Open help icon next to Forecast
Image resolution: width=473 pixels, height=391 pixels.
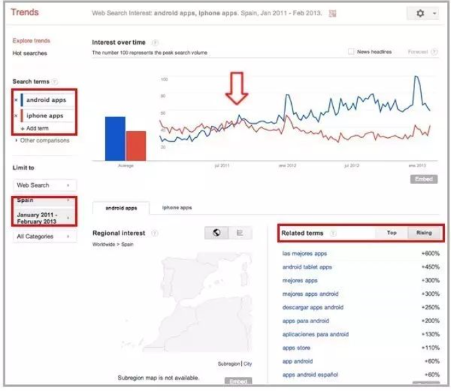point(434,52)
